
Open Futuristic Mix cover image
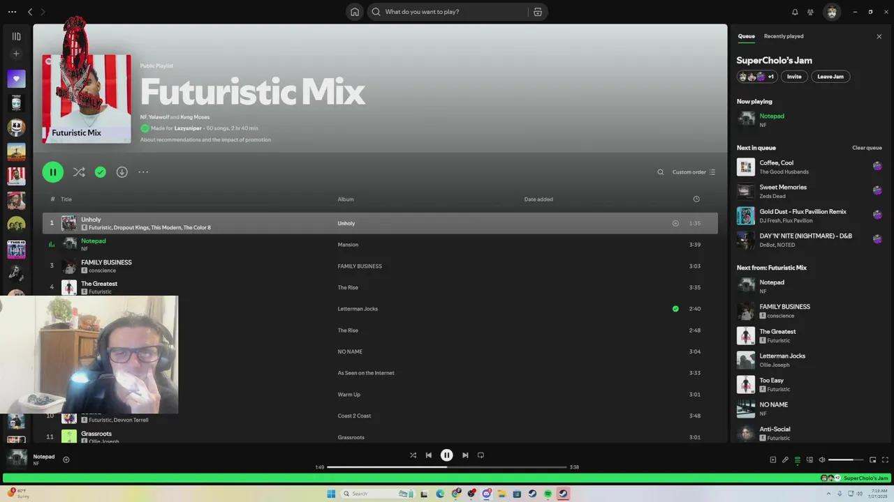(87, 99)
